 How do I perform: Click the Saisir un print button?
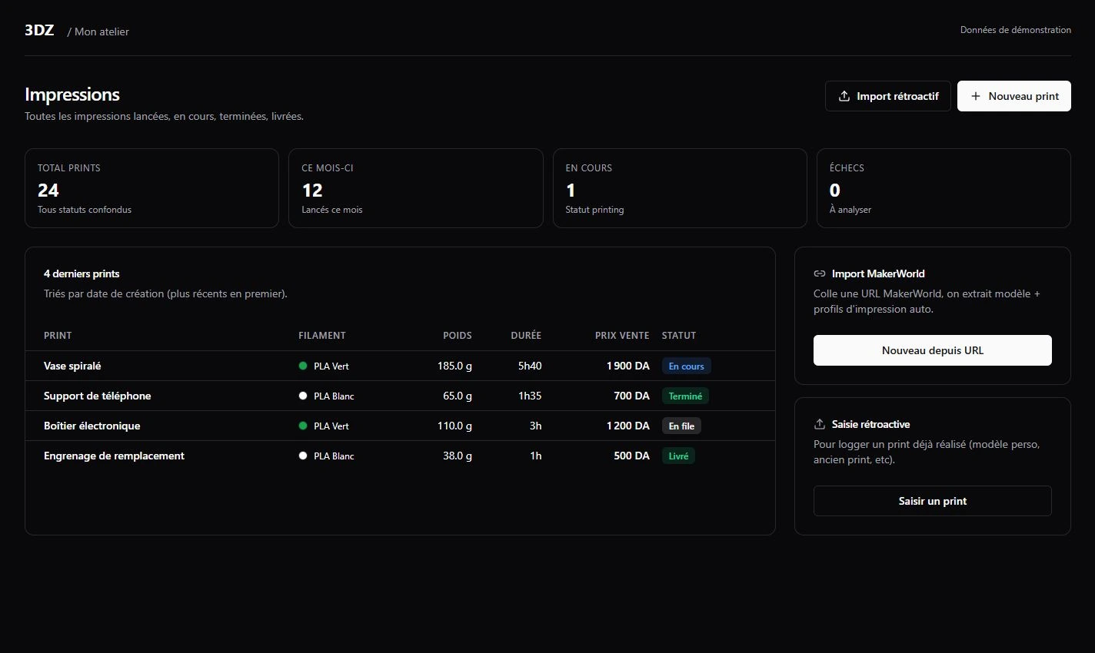click(x=933, y=501)
